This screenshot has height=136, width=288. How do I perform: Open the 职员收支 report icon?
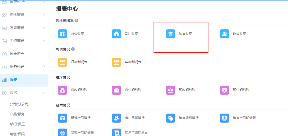224,34
